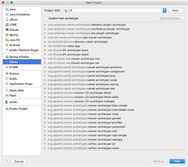Select the Static Web globe icon

point(7,90)
